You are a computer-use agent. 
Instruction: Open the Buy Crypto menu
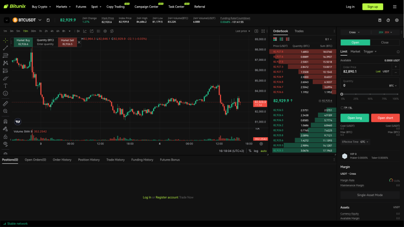point(41,7)
